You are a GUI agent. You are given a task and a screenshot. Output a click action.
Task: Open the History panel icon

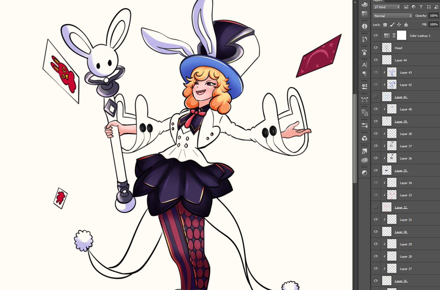pyautogui.click(x=364, y=39)
